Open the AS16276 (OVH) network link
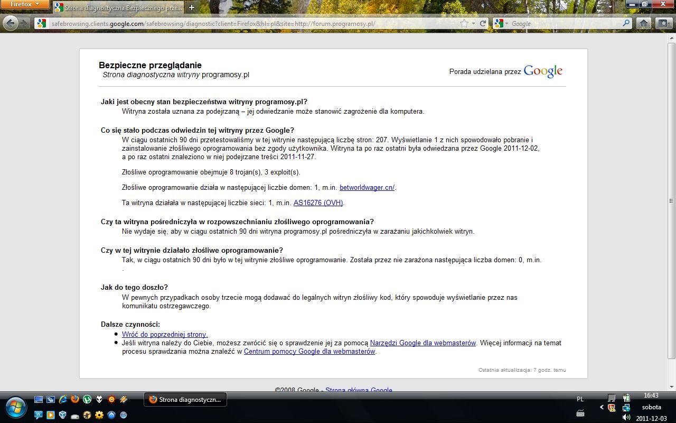 318,203
